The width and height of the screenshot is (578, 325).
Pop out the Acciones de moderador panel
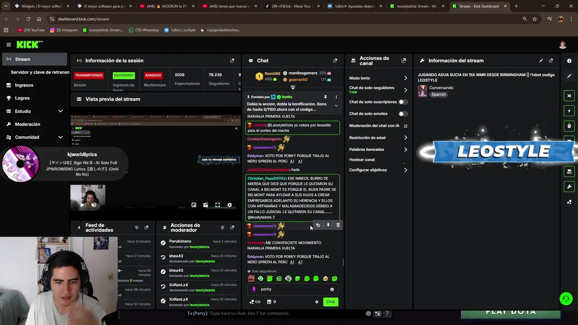click(232, 227)
